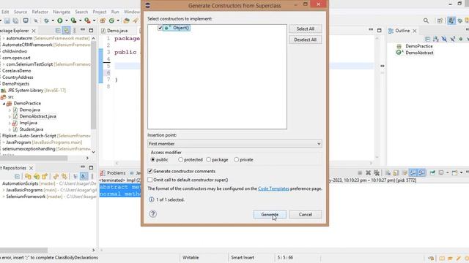This screenshot has width=469, height=263.
Task: Close the Outline view tab
Action: click(x=415, y=31)
